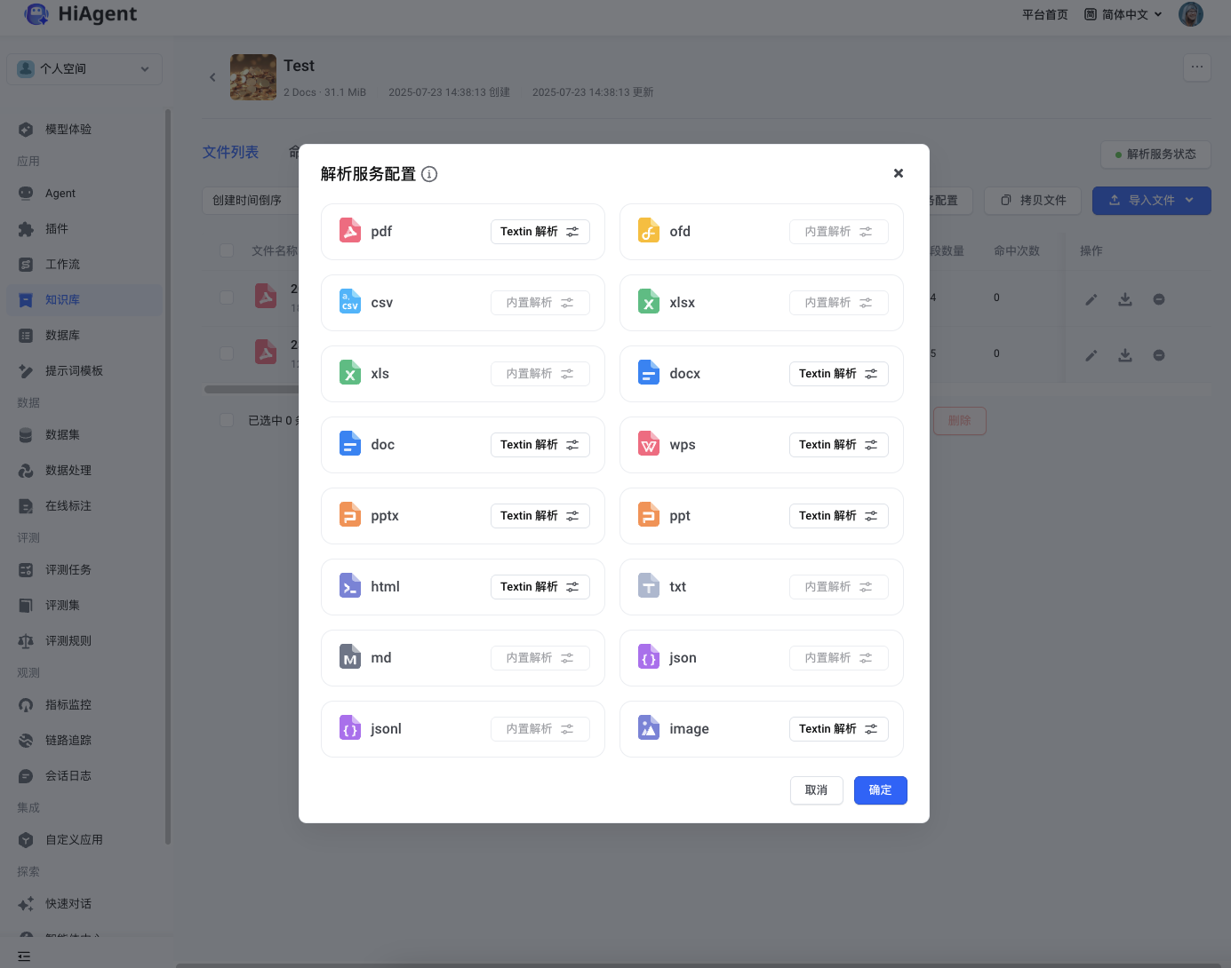Confirm settings with the 确定 button

881,790
